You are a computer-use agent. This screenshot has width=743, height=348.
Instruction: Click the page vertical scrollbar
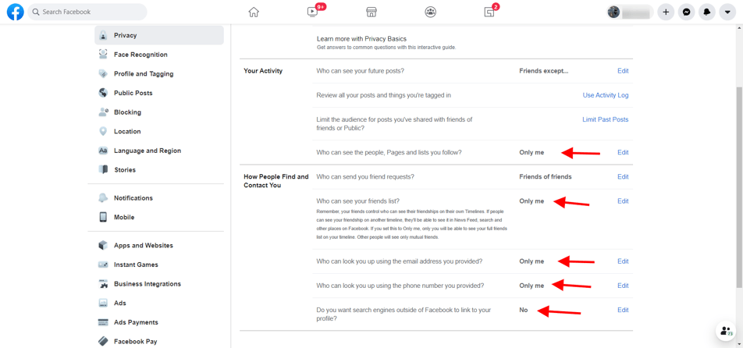point(739,187)
